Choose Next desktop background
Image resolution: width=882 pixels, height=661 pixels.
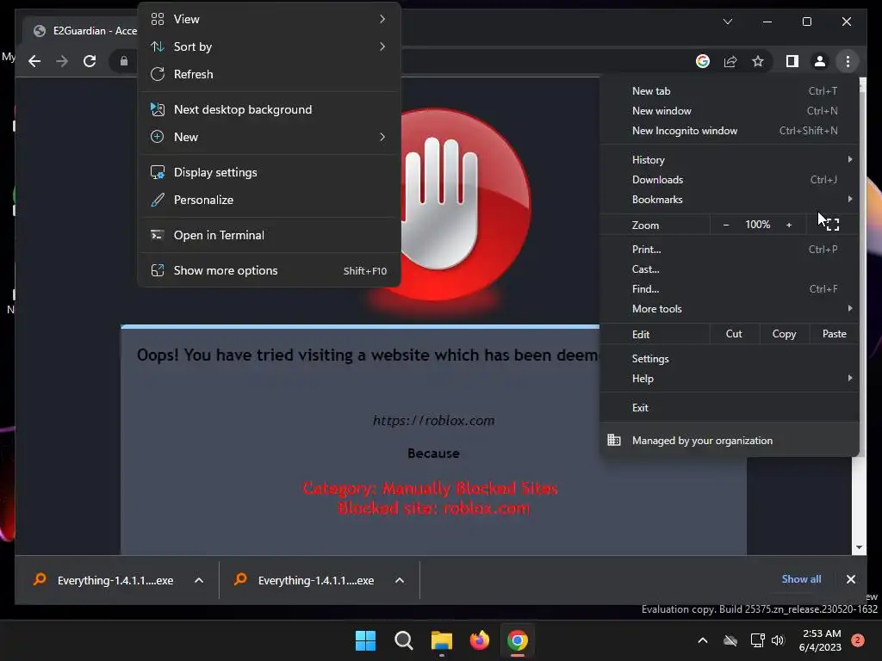[269, 109]
